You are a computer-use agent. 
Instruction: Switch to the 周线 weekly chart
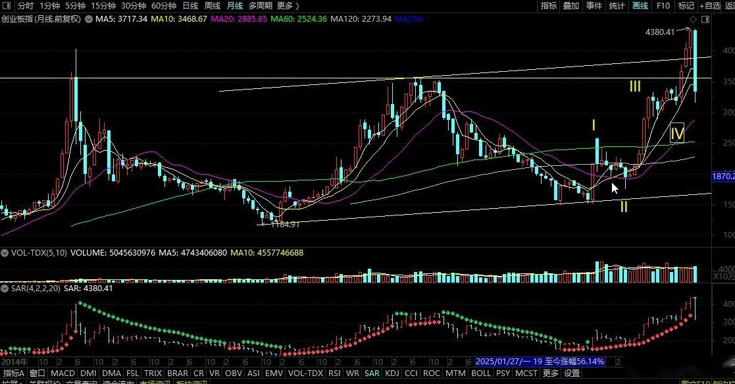(x=213, y=6)
